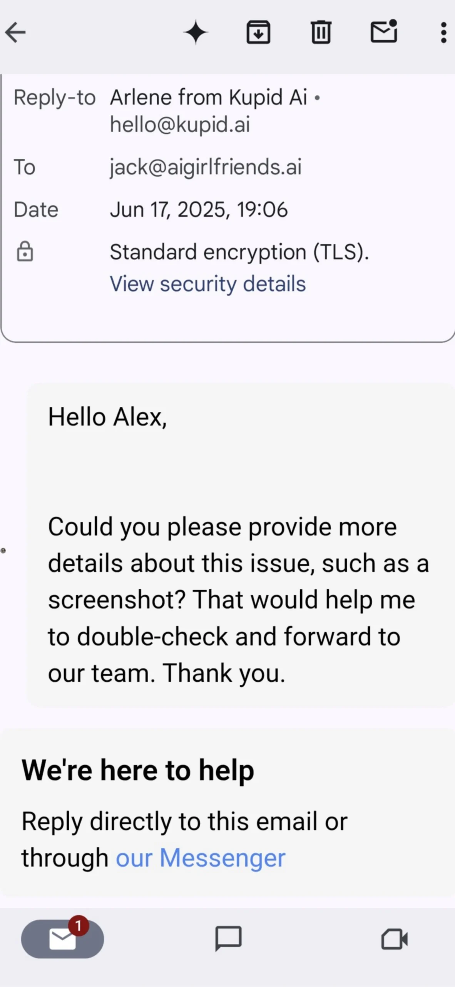Tap the Gemini sparkle icon
This screenshot has height=987, width=455.
(196, 32)
